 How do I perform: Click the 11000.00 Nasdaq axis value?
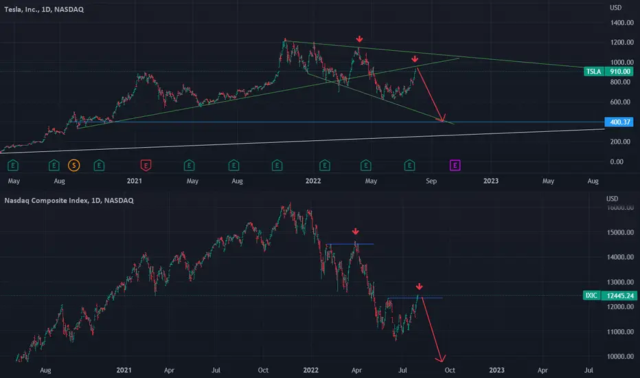[620, 332]
